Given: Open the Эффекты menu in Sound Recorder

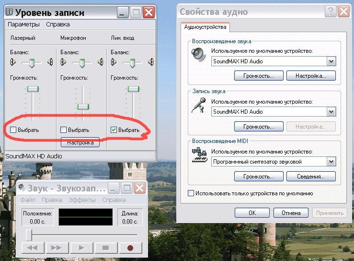Looking at the screenshot, I should click(82, 200).
